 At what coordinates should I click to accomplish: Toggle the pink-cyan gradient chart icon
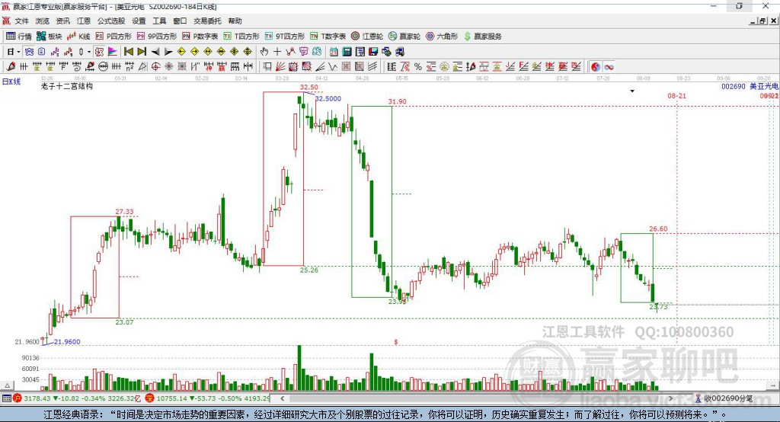tap(113, 52)
